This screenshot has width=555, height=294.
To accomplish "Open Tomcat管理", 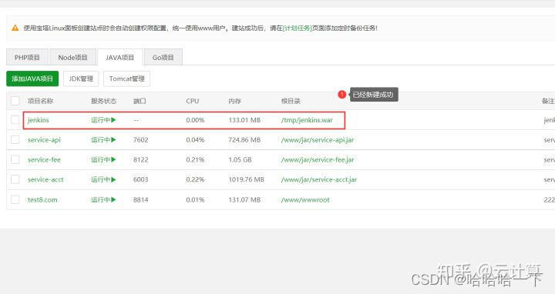I will (126, 79).
